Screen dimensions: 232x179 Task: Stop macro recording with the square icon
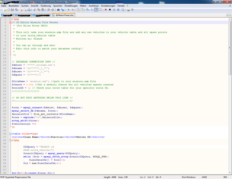click(110, 10)
